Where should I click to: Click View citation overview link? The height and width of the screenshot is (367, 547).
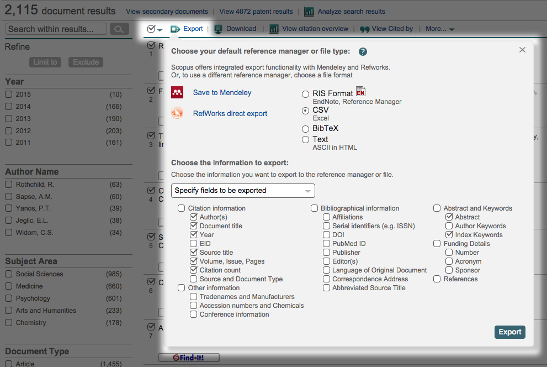pos(315,29)
